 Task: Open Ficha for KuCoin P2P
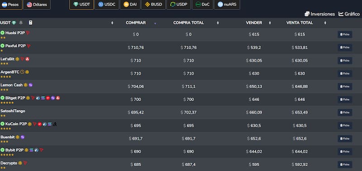(x=345, y=125)
